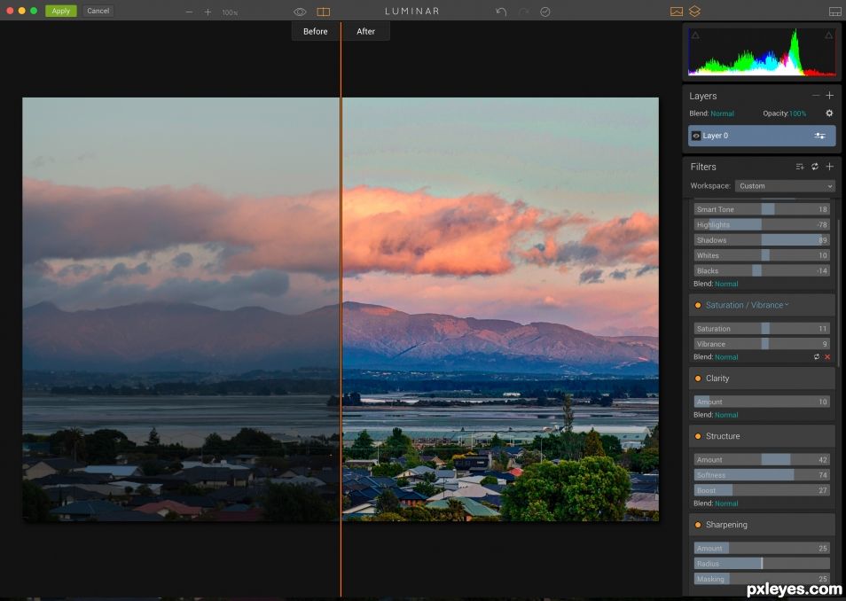Screen dimensions: 846x601
Task: Click the Cancel button
Action: pyautogui.click(x=98, y=11)
